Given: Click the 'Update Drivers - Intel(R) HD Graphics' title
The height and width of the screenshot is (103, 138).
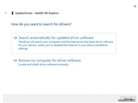Looking at the screenshot, I should (37, 13).
